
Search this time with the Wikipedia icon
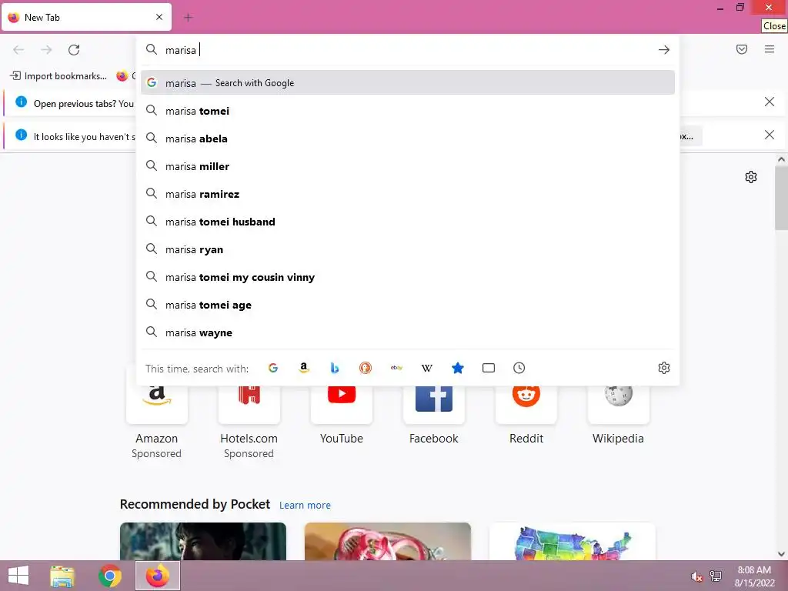pos(426,368)
